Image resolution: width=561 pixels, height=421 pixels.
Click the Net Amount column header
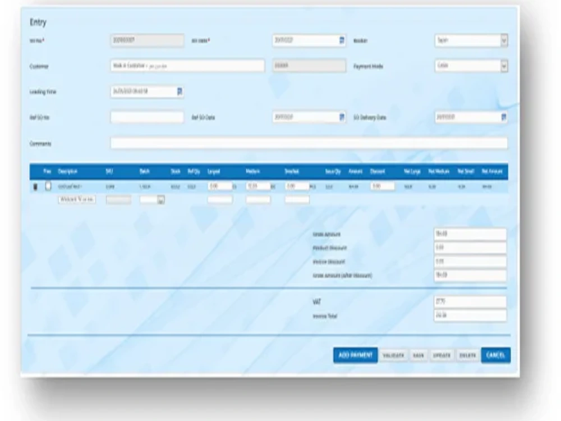click(492, 171)
